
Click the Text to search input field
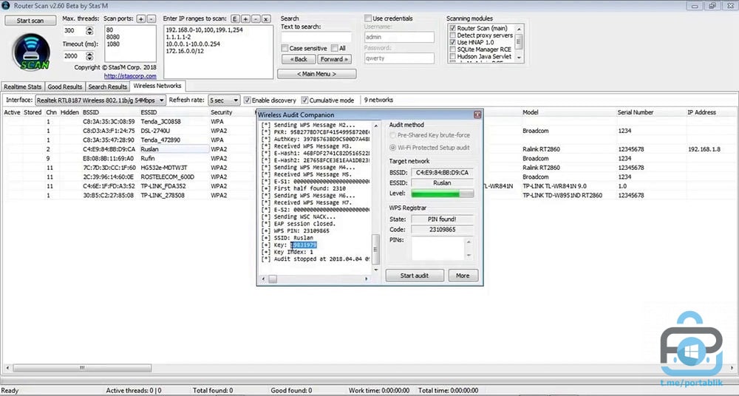tap(316, 37)
